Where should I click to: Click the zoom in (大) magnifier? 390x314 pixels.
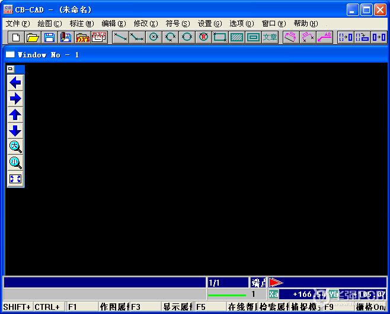click(15, 147)
